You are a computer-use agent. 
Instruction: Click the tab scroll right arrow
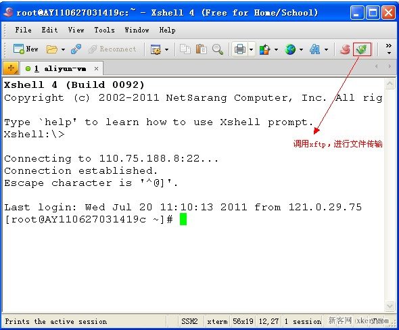pos(390,67)
